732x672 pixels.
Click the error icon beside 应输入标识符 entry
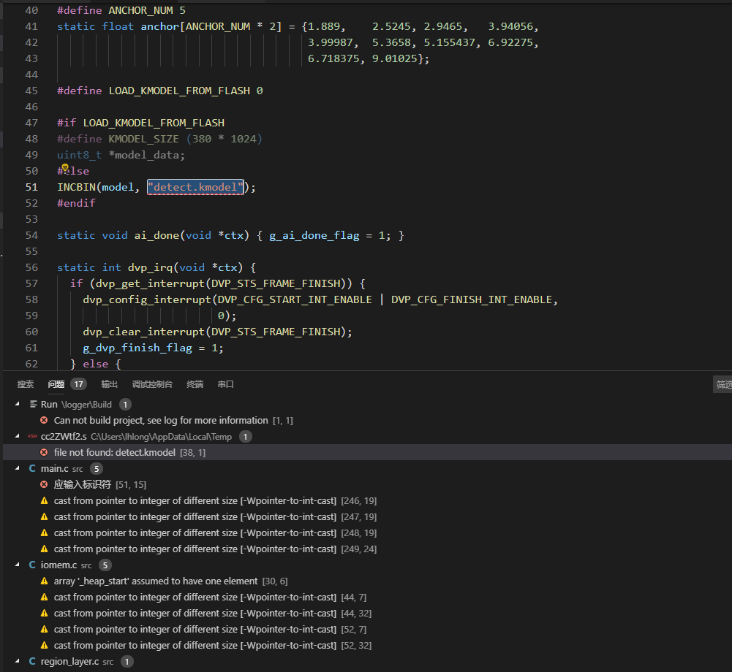click(x=44, y=484)
